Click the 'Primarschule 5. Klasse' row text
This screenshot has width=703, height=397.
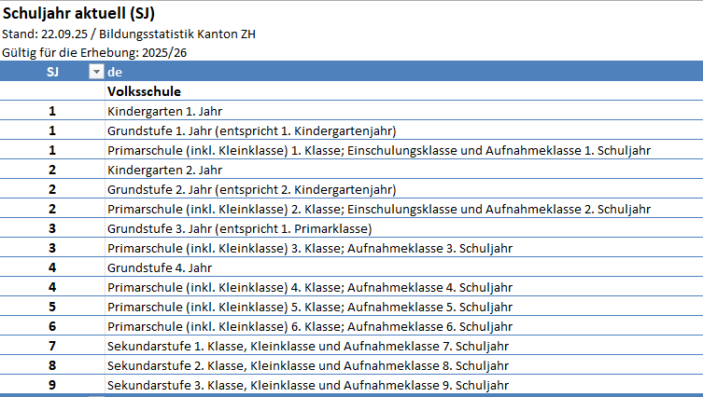click(x=310, y=307)
